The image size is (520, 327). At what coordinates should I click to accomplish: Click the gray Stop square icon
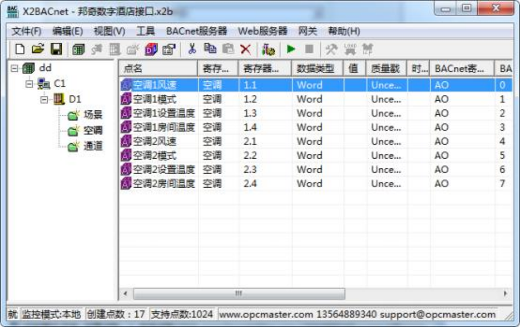[x=309, y=49]
